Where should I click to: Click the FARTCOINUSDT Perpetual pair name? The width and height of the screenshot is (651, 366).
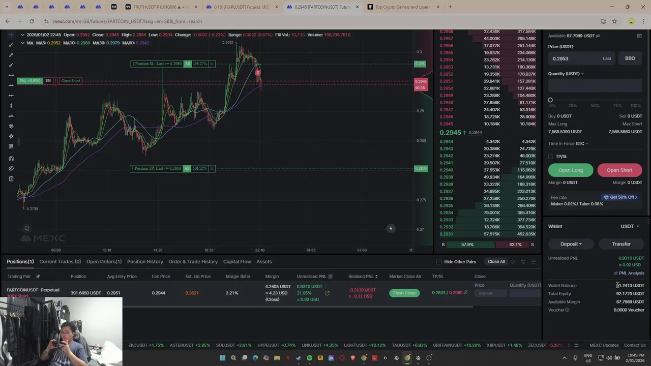click(33, 290)
